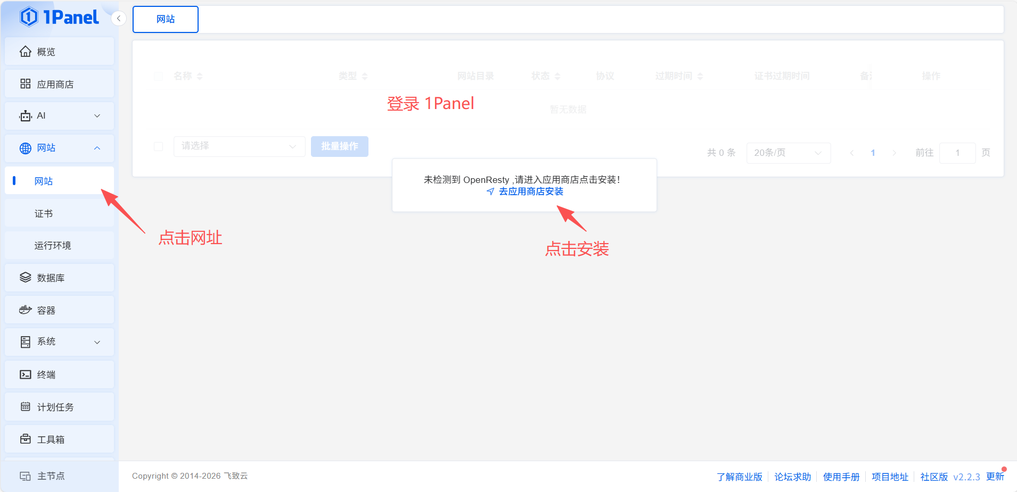This screenshot has width=1017, height=492.
Task: Click the 协议 column header
Action: point(605,76)
